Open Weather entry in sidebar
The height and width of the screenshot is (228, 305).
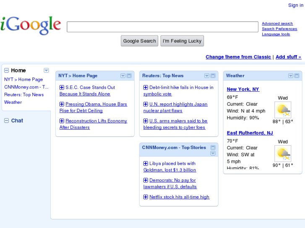point(13,102)
